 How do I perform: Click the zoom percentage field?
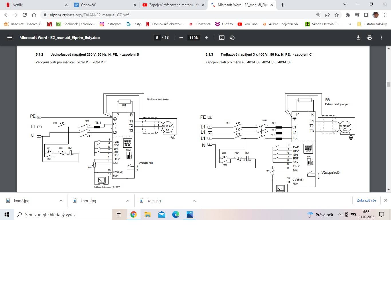tap(194, 38)
